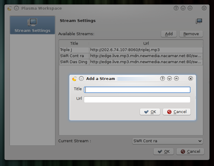Click the URL cell of SWR Cont ra
This screenshot has height=166, width=214.
[x=146, y=56]
